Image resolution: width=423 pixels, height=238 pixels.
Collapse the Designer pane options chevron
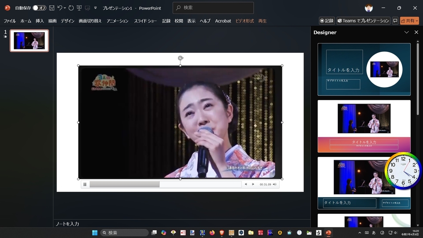click(x=406, y=32)
